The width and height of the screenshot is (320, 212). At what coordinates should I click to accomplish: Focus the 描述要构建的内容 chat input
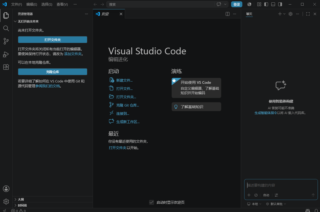coord(281,185)
